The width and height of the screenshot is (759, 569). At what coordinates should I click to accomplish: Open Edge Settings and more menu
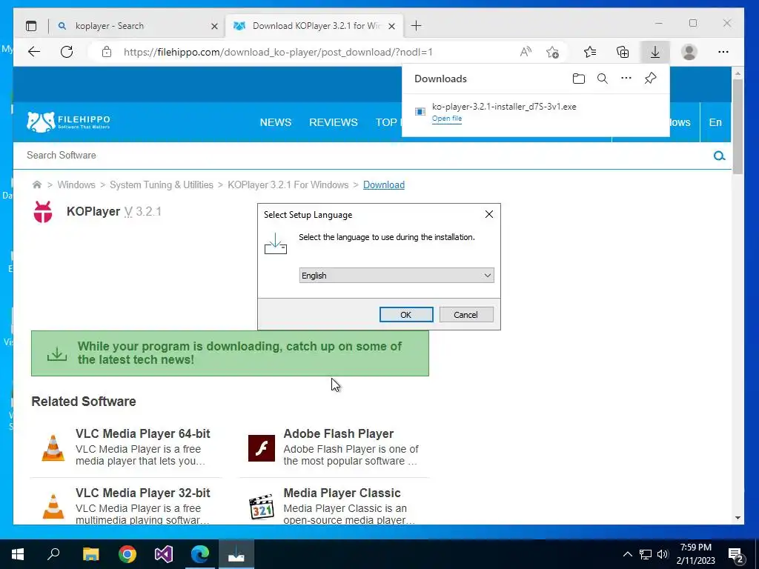click(x=723, y=52)
